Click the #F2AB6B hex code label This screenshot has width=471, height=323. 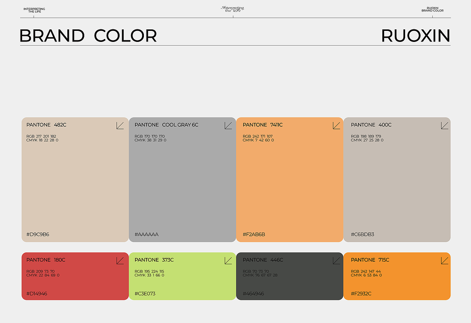[254, 234]
